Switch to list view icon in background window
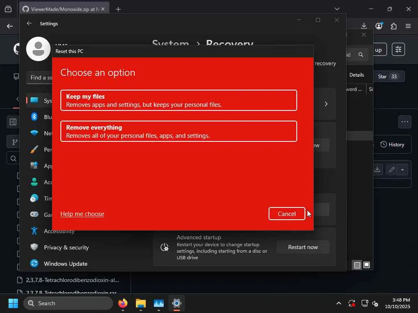 coord(357,265)
